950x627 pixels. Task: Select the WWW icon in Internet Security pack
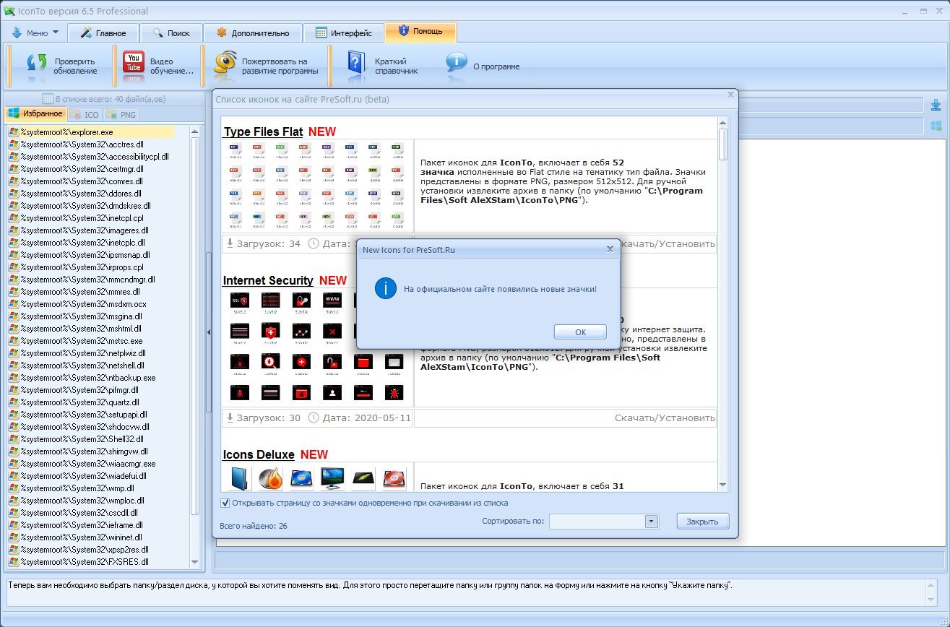[332, 302]
